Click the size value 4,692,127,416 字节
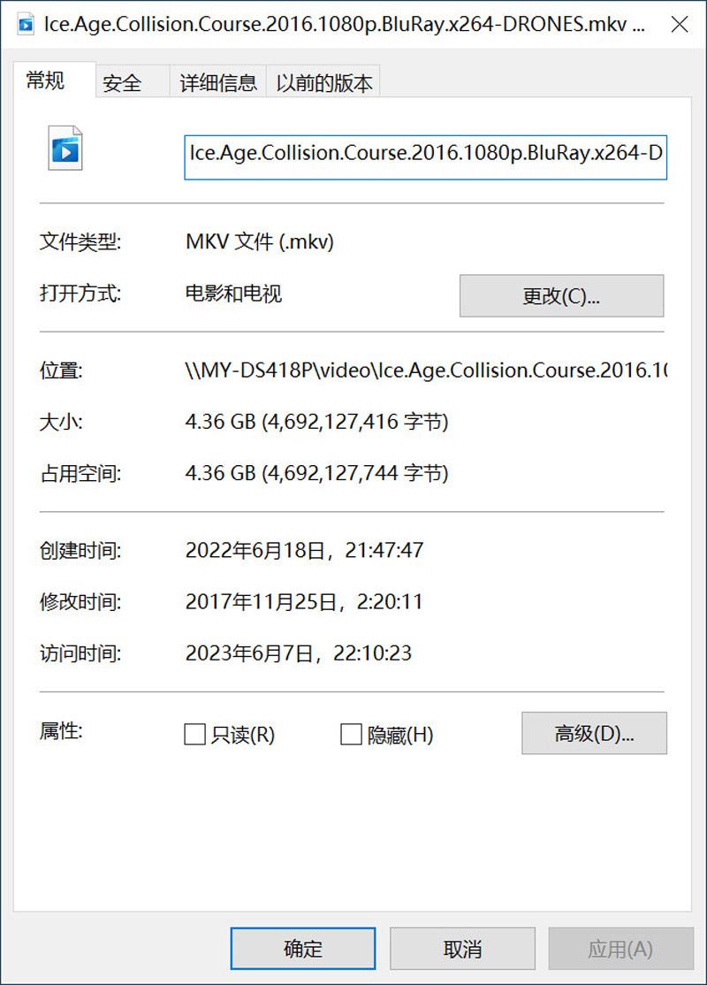707x985 pixels. pyautogui.click(x=316, y=422)
